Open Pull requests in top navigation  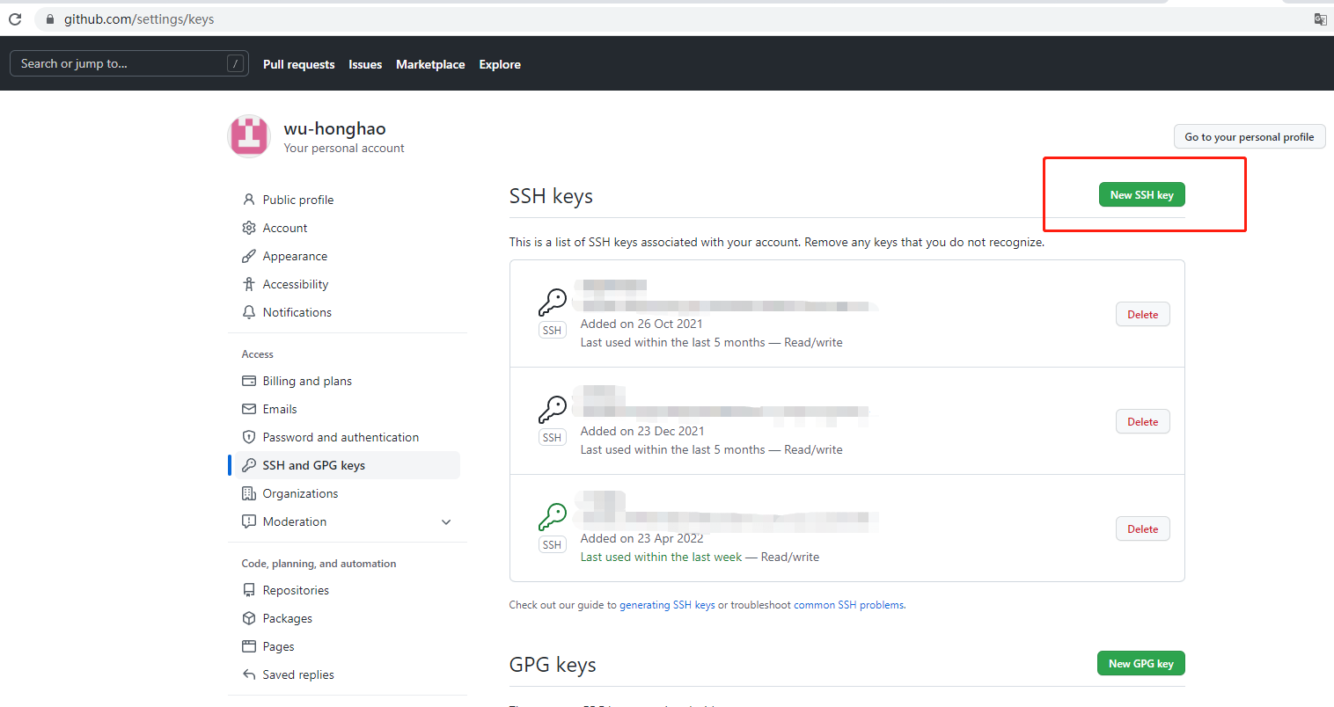click(x=299, y=64)
